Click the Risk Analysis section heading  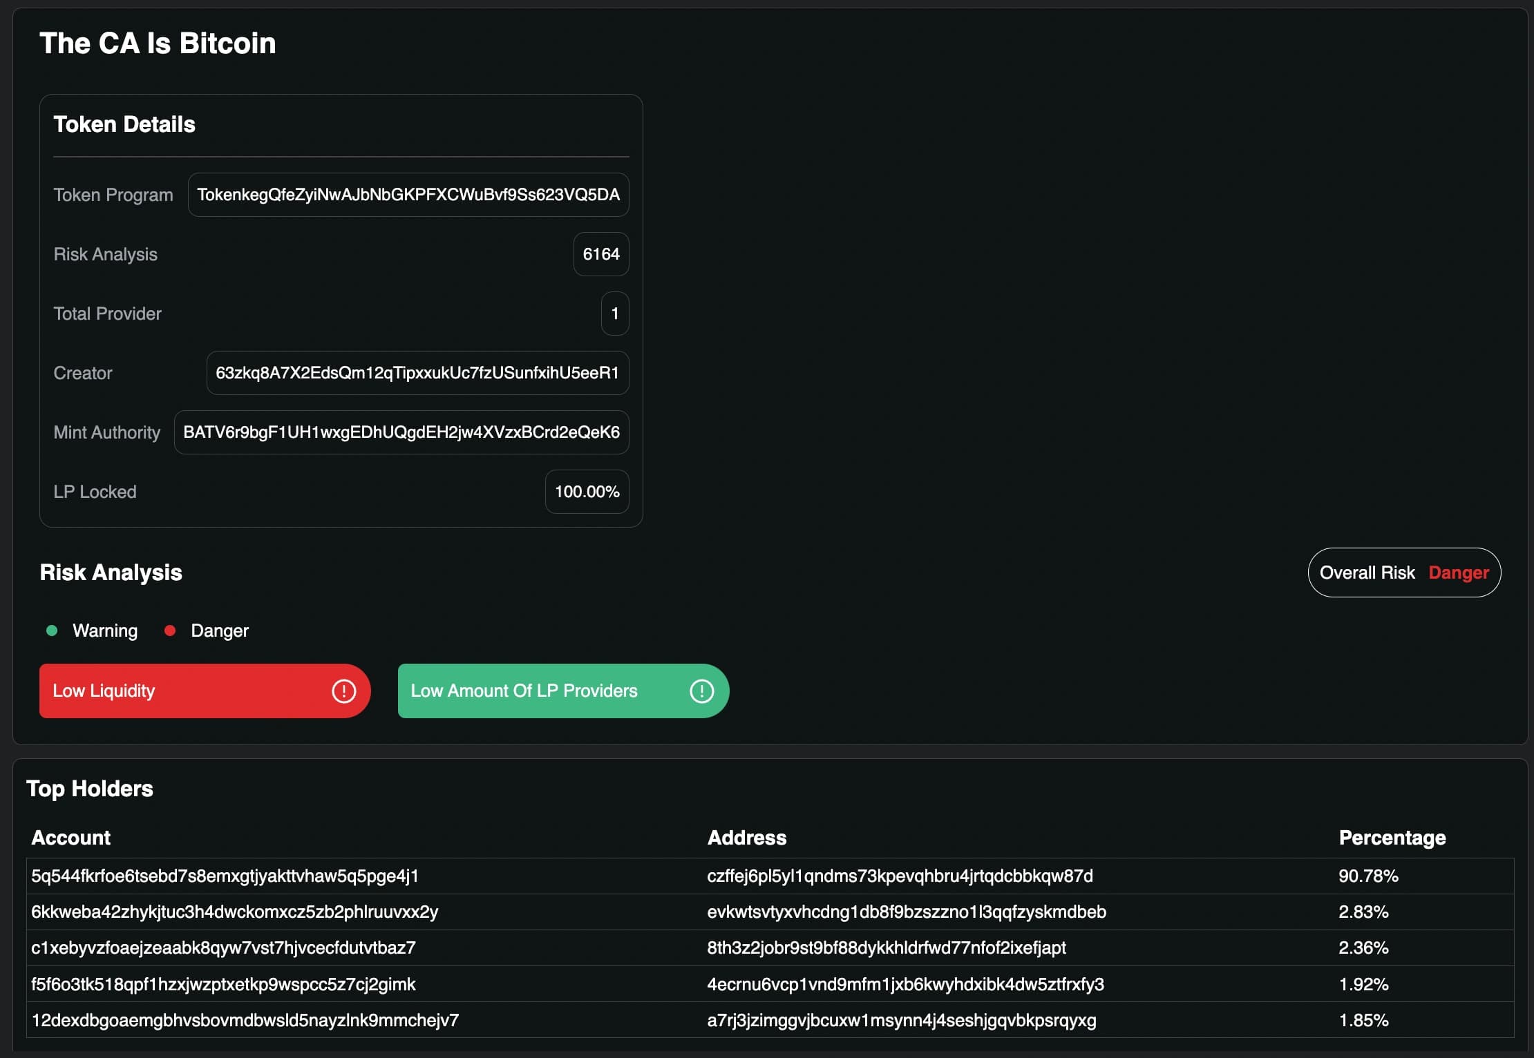pyautogui.click(x=111, y=573)
